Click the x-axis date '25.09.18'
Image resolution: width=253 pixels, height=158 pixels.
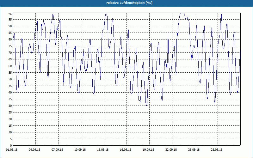pyautogui.click(x=194, y=150)
